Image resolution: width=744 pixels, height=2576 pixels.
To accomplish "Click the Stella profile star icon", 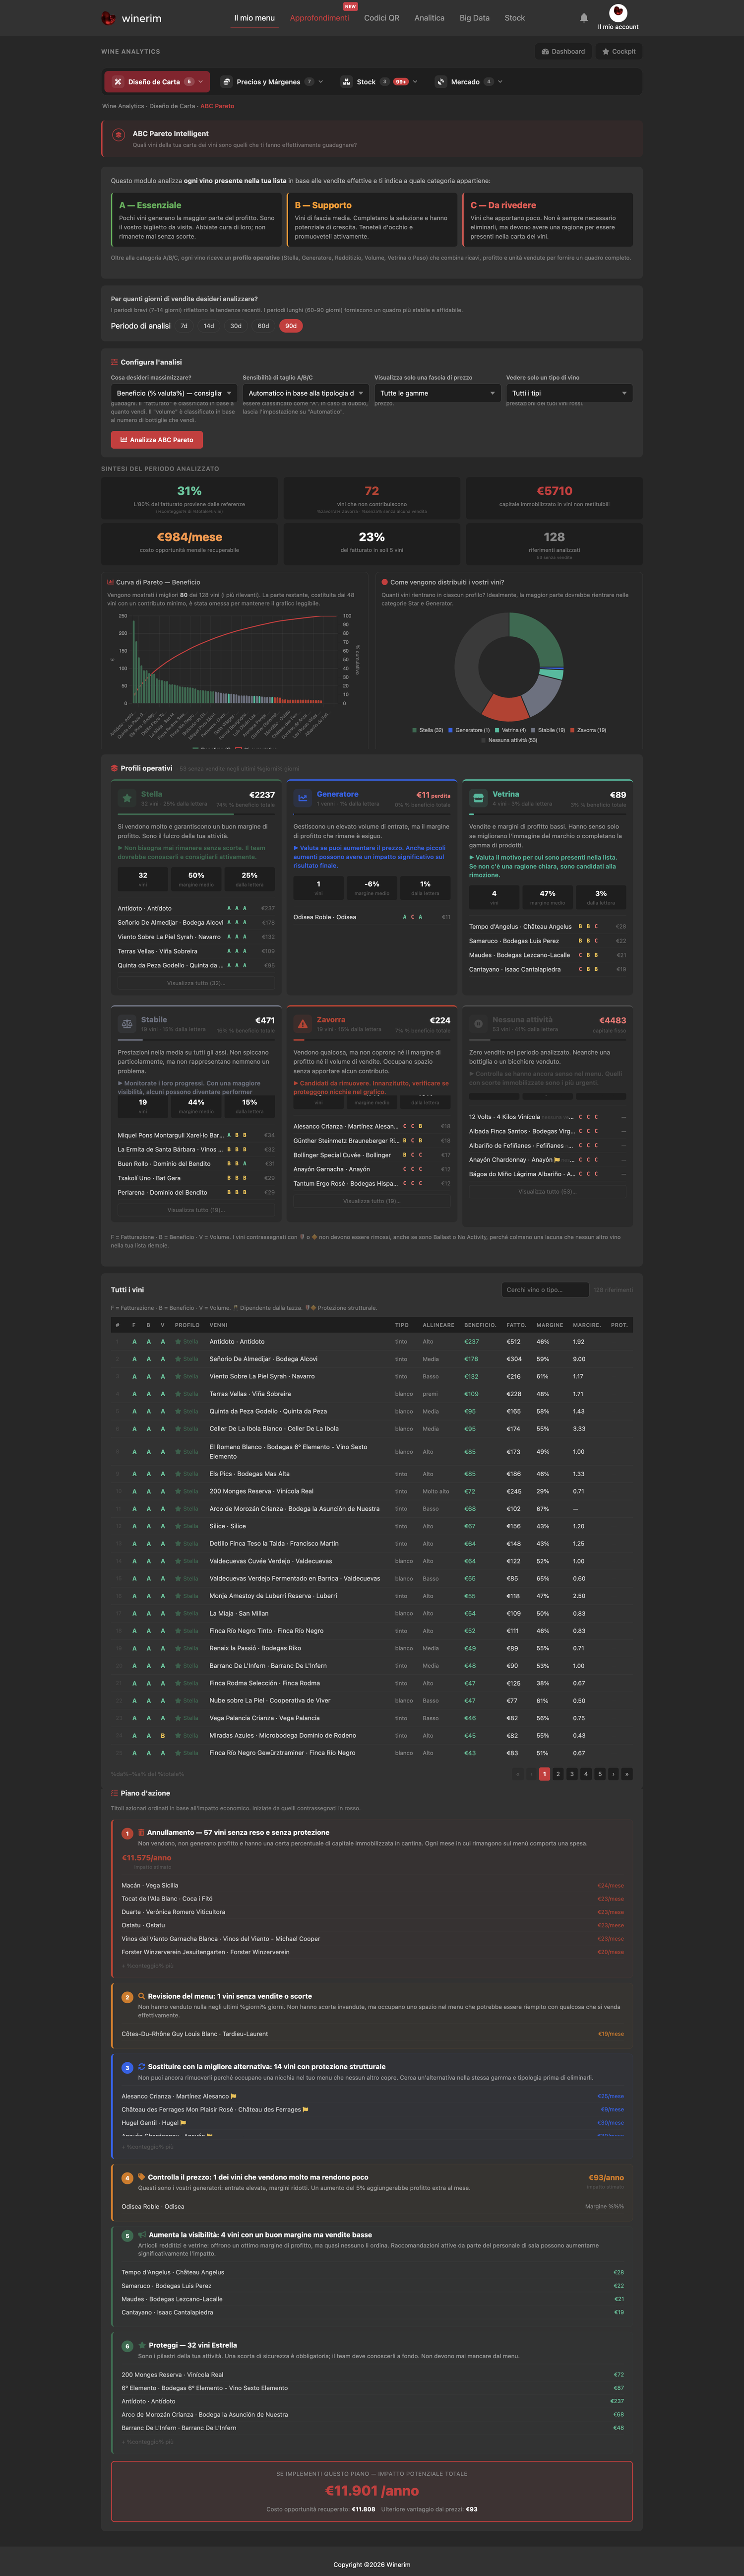I will point(127,798).
